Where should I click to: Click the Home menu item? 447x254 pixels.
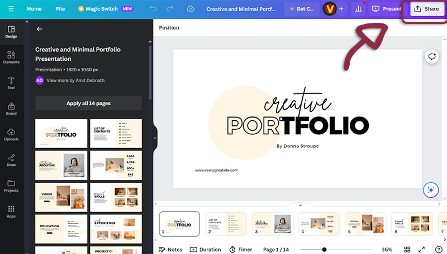click(x=34, y=9)
